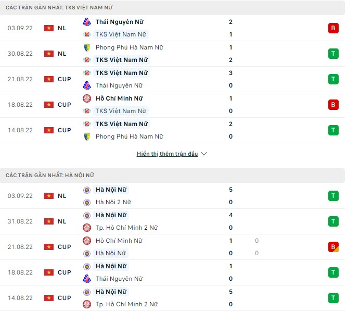Click Phong Phú Hà Nam logo in 14.08.22 match
The image size is (347, 311).
click(x=87, y=136)
